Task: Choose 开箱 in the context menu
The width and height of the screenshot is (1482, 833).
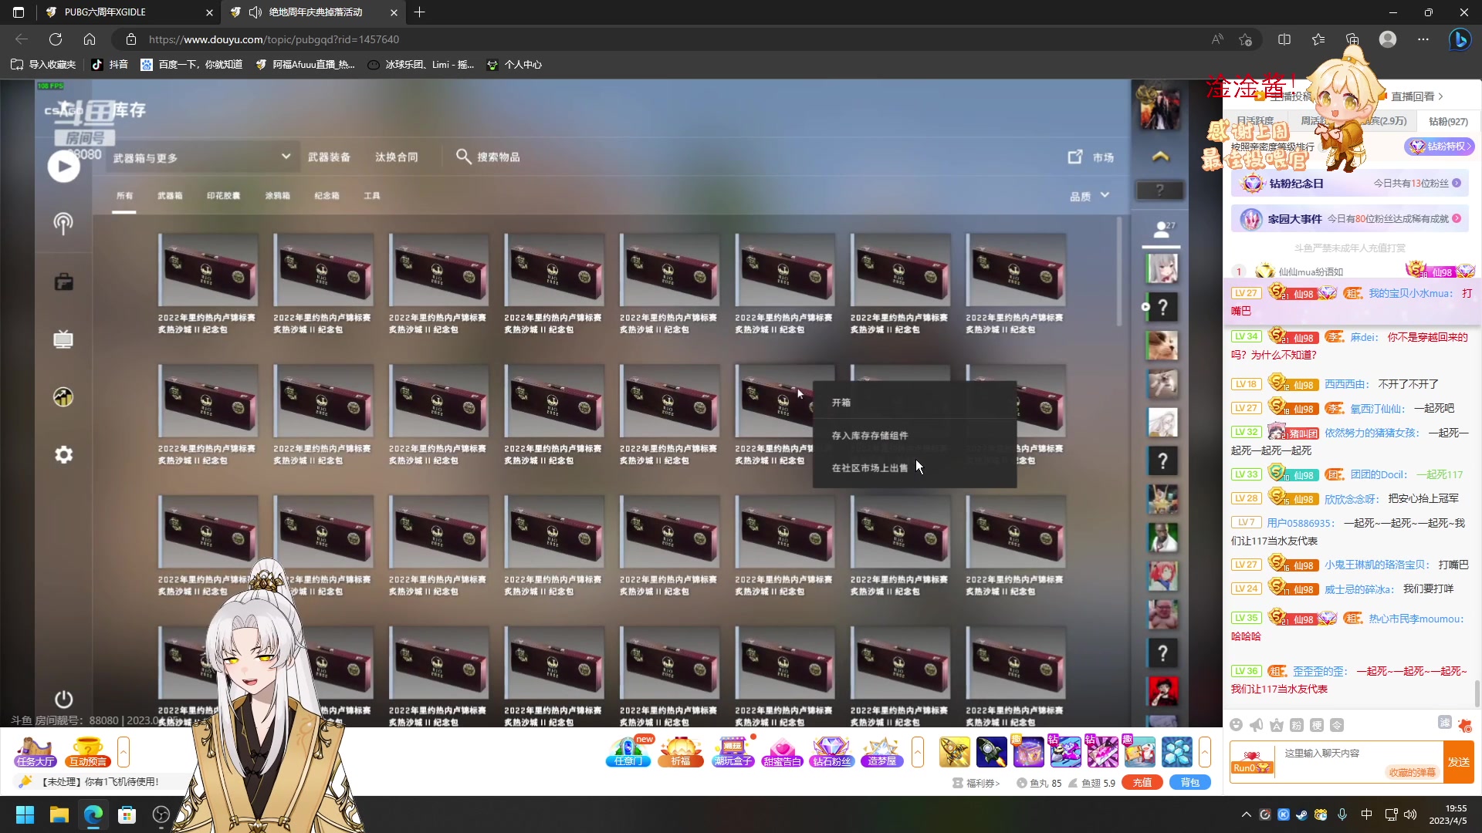Action: (x=915, y=403)
